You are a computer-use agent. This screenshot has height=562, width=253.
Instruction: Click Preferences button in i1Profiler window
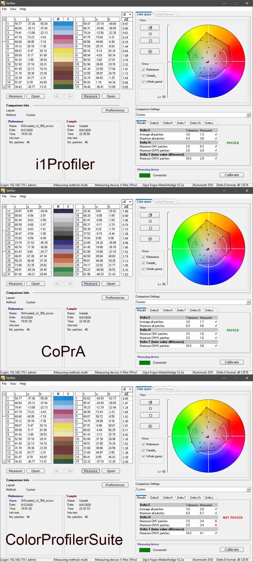115,111
